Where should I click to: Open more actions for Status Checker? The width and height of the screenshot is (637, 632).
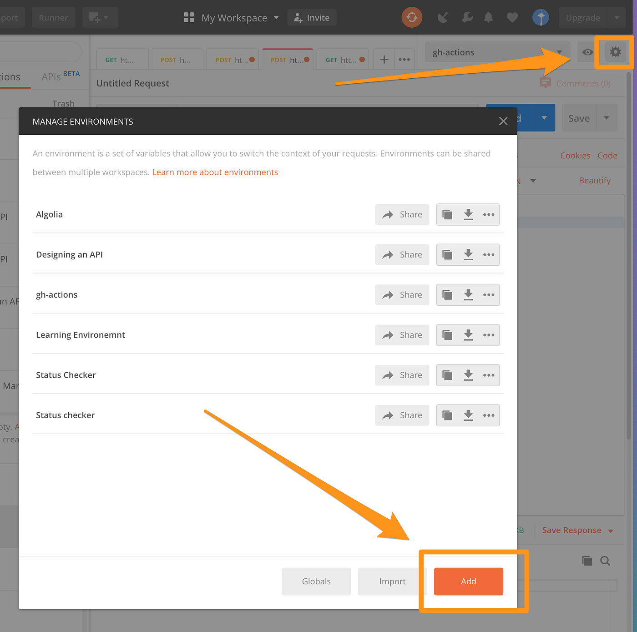[x=489, y=375]
